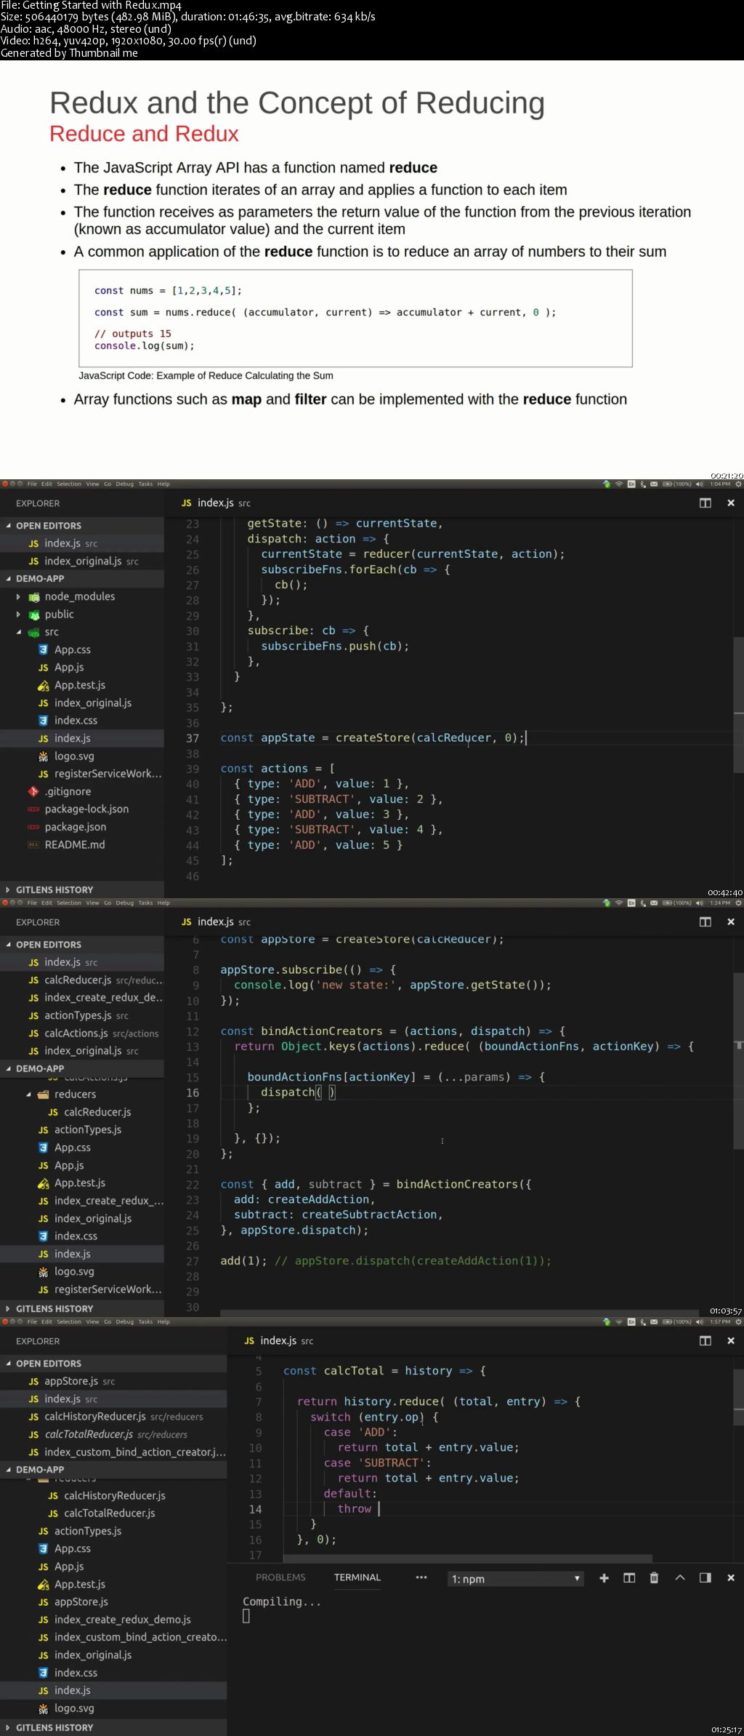
Task: Open Selection menu in the 00:42:40 frame
Action: 69,484
